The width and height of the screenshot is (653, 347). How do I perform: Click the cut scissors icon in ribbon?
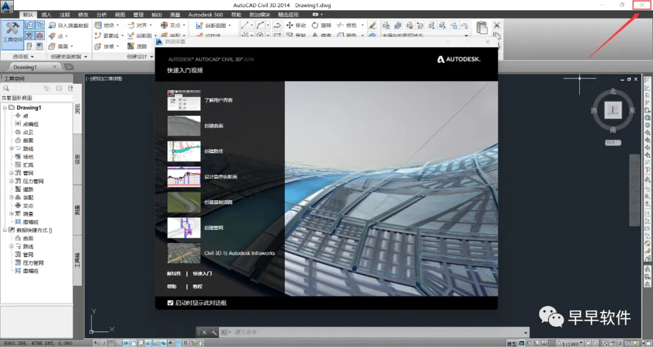pos(497,25)
